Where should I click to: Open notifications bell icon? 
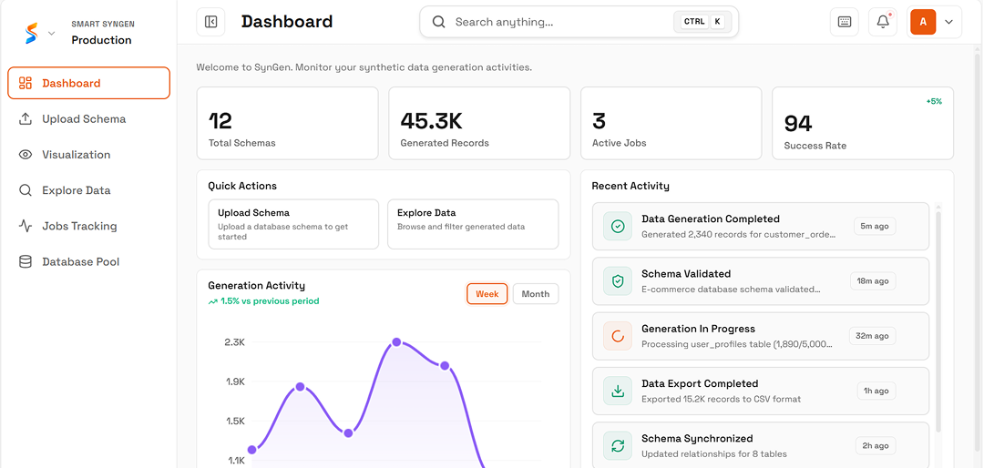(x=883, y=22)
